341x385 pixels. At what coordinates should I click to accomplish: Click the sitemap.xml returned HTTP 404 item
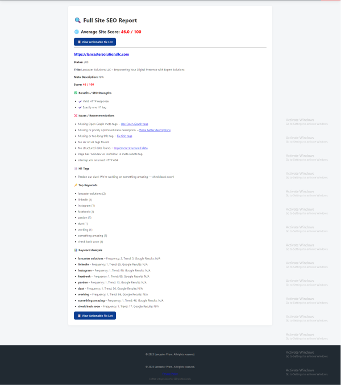pyautogui.click(x=98, y=160)
